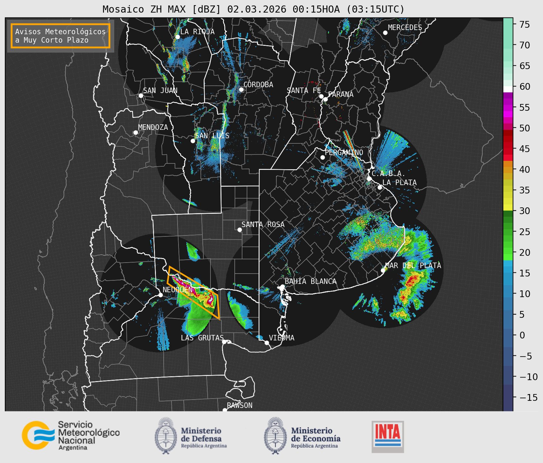Screen dimensions: 543x463
Task: Click the 60 dBZ white band on color scale
Action: click(508, 89)
